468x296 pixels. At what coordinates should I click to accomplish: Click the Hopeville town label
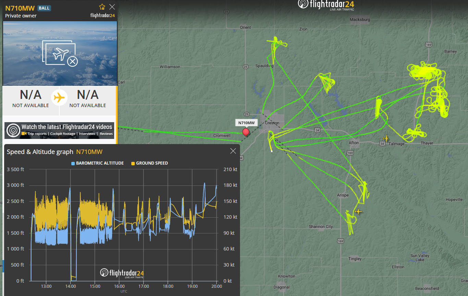tap(454, 200)
